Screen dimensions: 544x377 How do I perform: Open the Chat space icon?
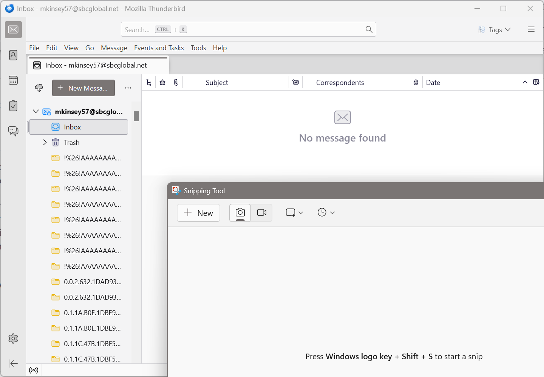13,131
